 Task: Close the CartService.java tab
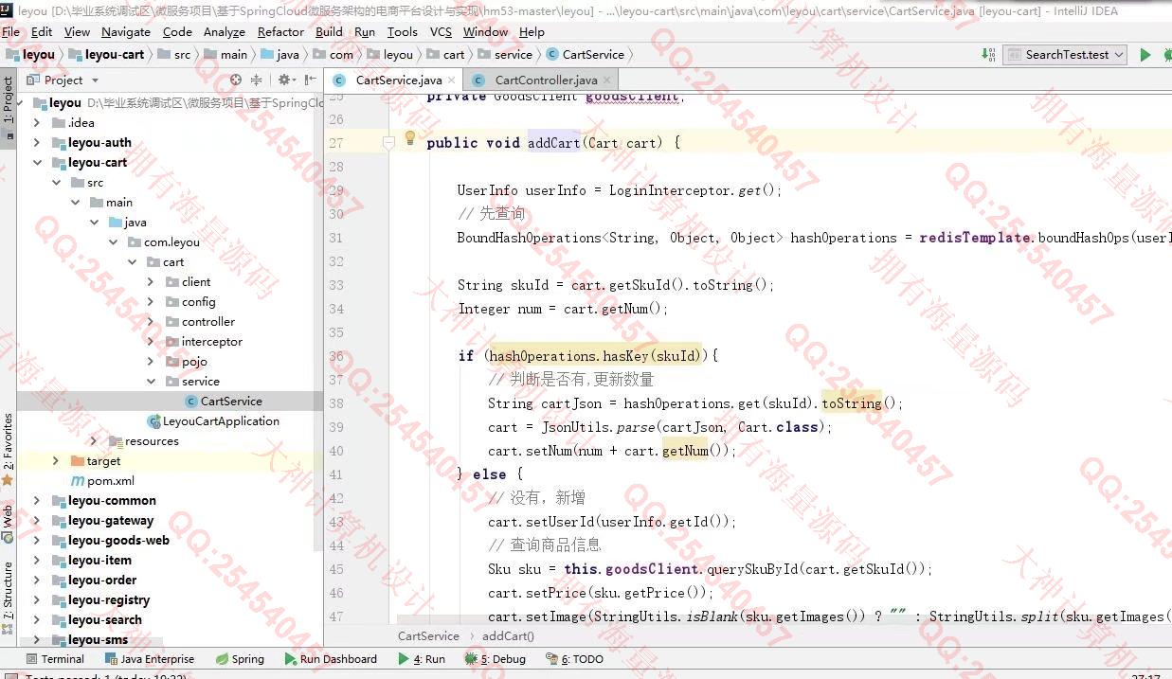coord(452,80)
